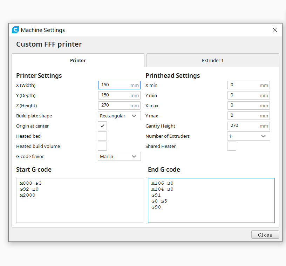Click the 'M104 S0' line in End G-code

pyautogui.click(x=162, y=189)
